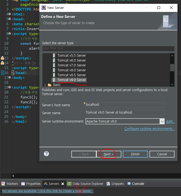Click the </body> tag on line 25

click(19, 117)
